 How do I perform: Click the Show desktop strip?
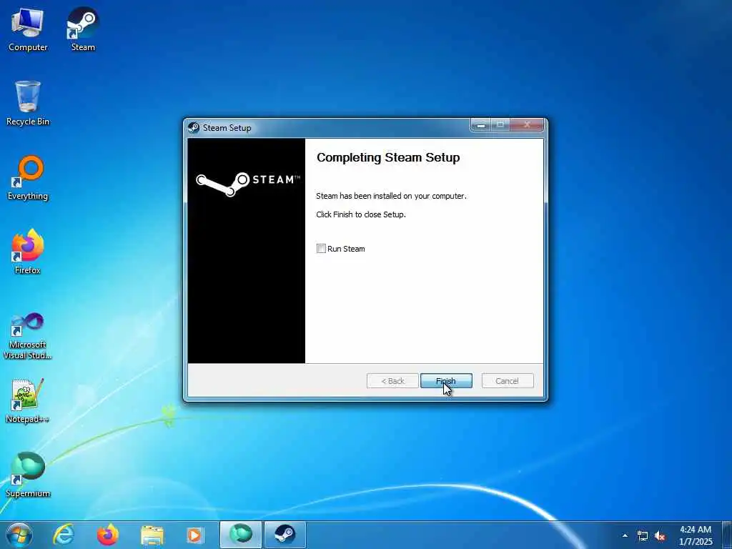727,535
